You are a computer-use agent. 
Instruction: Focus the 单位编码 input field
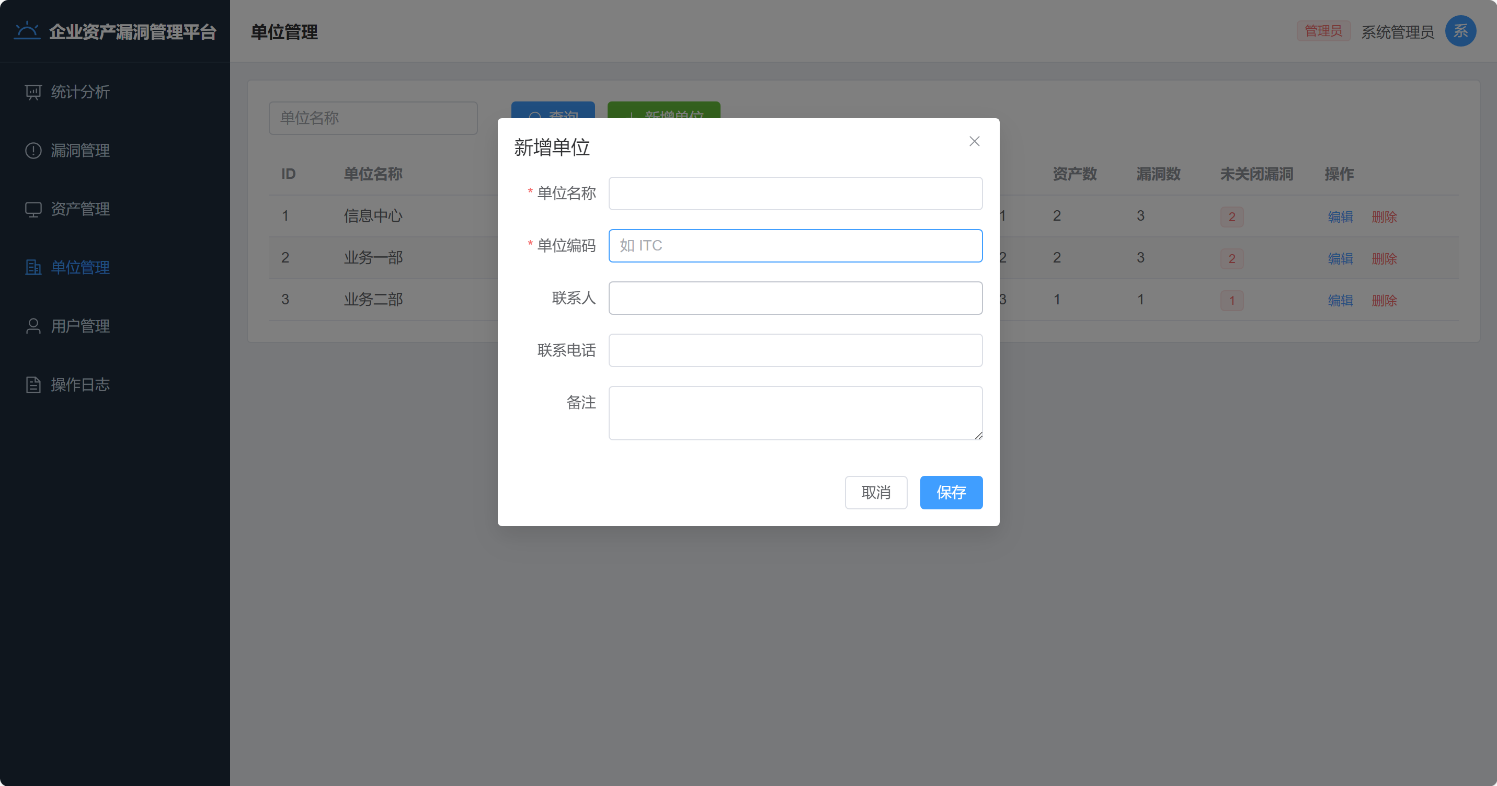(x=795, y=246)
